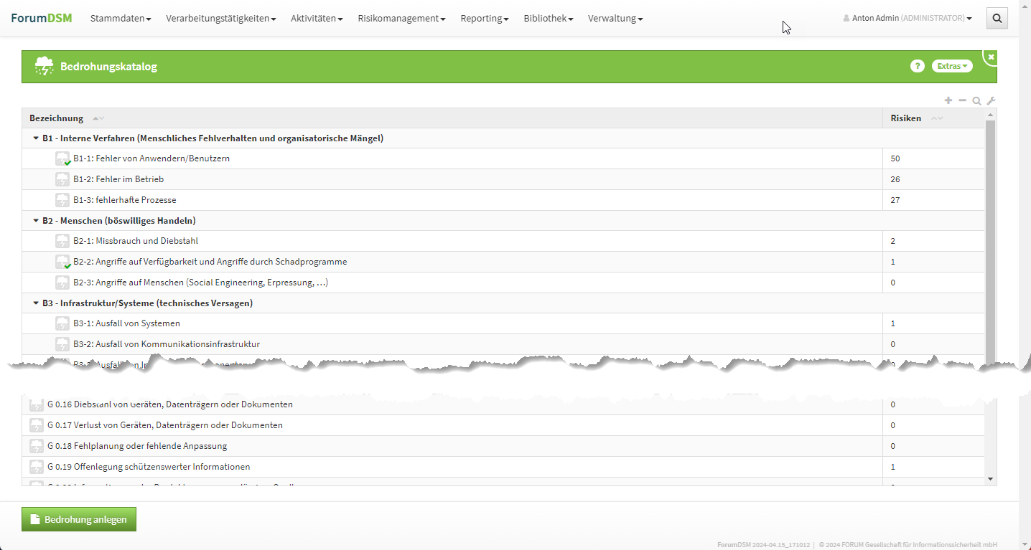Collapse the B1 - Interne Verfahren group
Image resolution: width=1031 pixels, height=550 pixels.
(36, 138)
